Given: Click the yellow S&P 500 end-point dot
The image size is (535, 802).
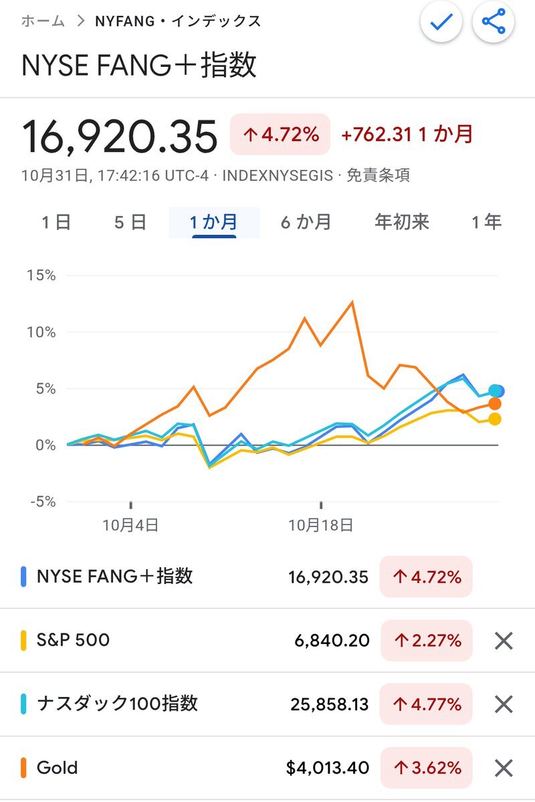Looking at the screenshot, I should pyautogui.click(x=494, y=419).
